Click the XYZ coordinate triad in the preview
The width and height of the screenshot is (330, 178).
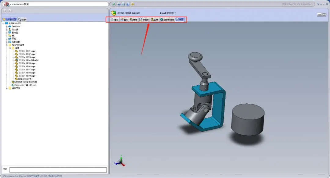(x=120, y=162)
